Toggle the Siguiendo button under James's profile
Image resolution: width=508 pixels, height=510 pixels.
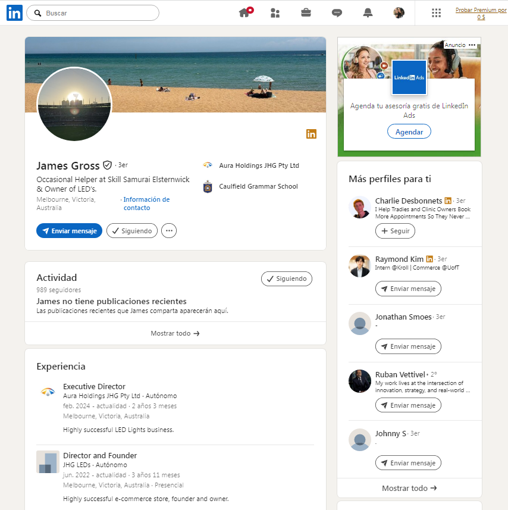[132, 231]
